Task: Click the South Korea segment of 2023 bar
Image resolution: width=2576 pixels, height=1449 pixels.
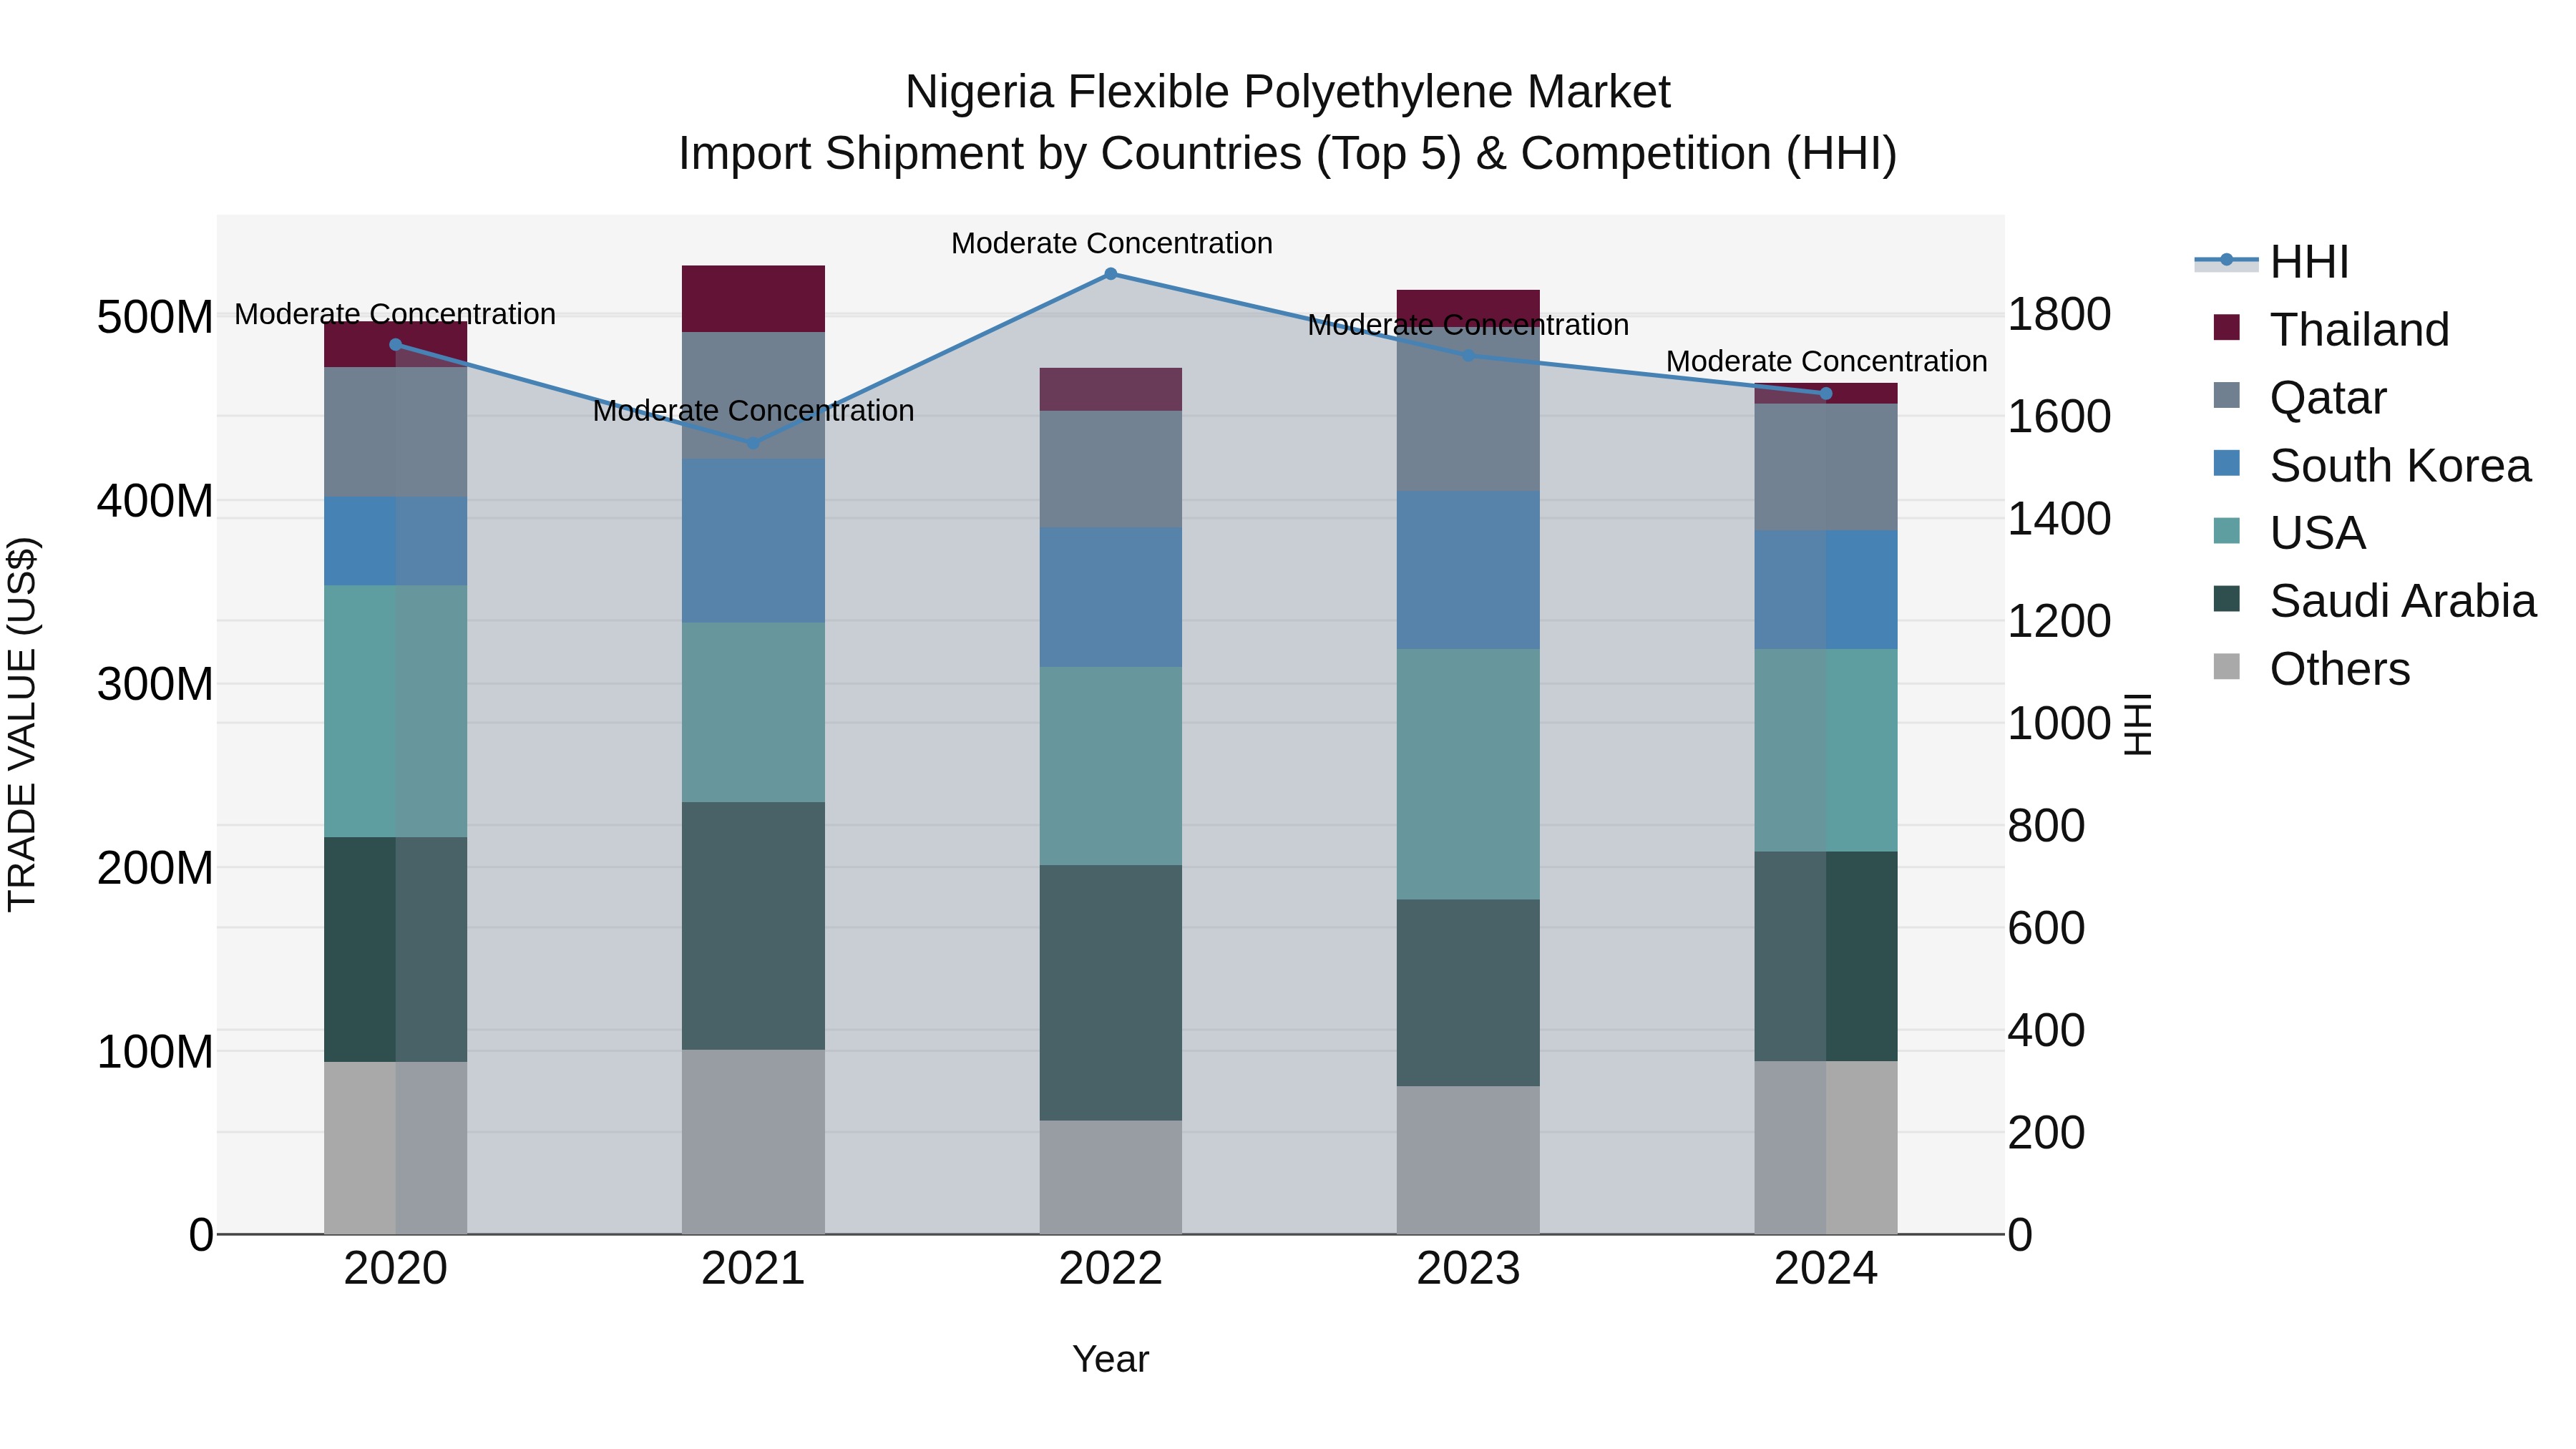Action: (1468, 570)
